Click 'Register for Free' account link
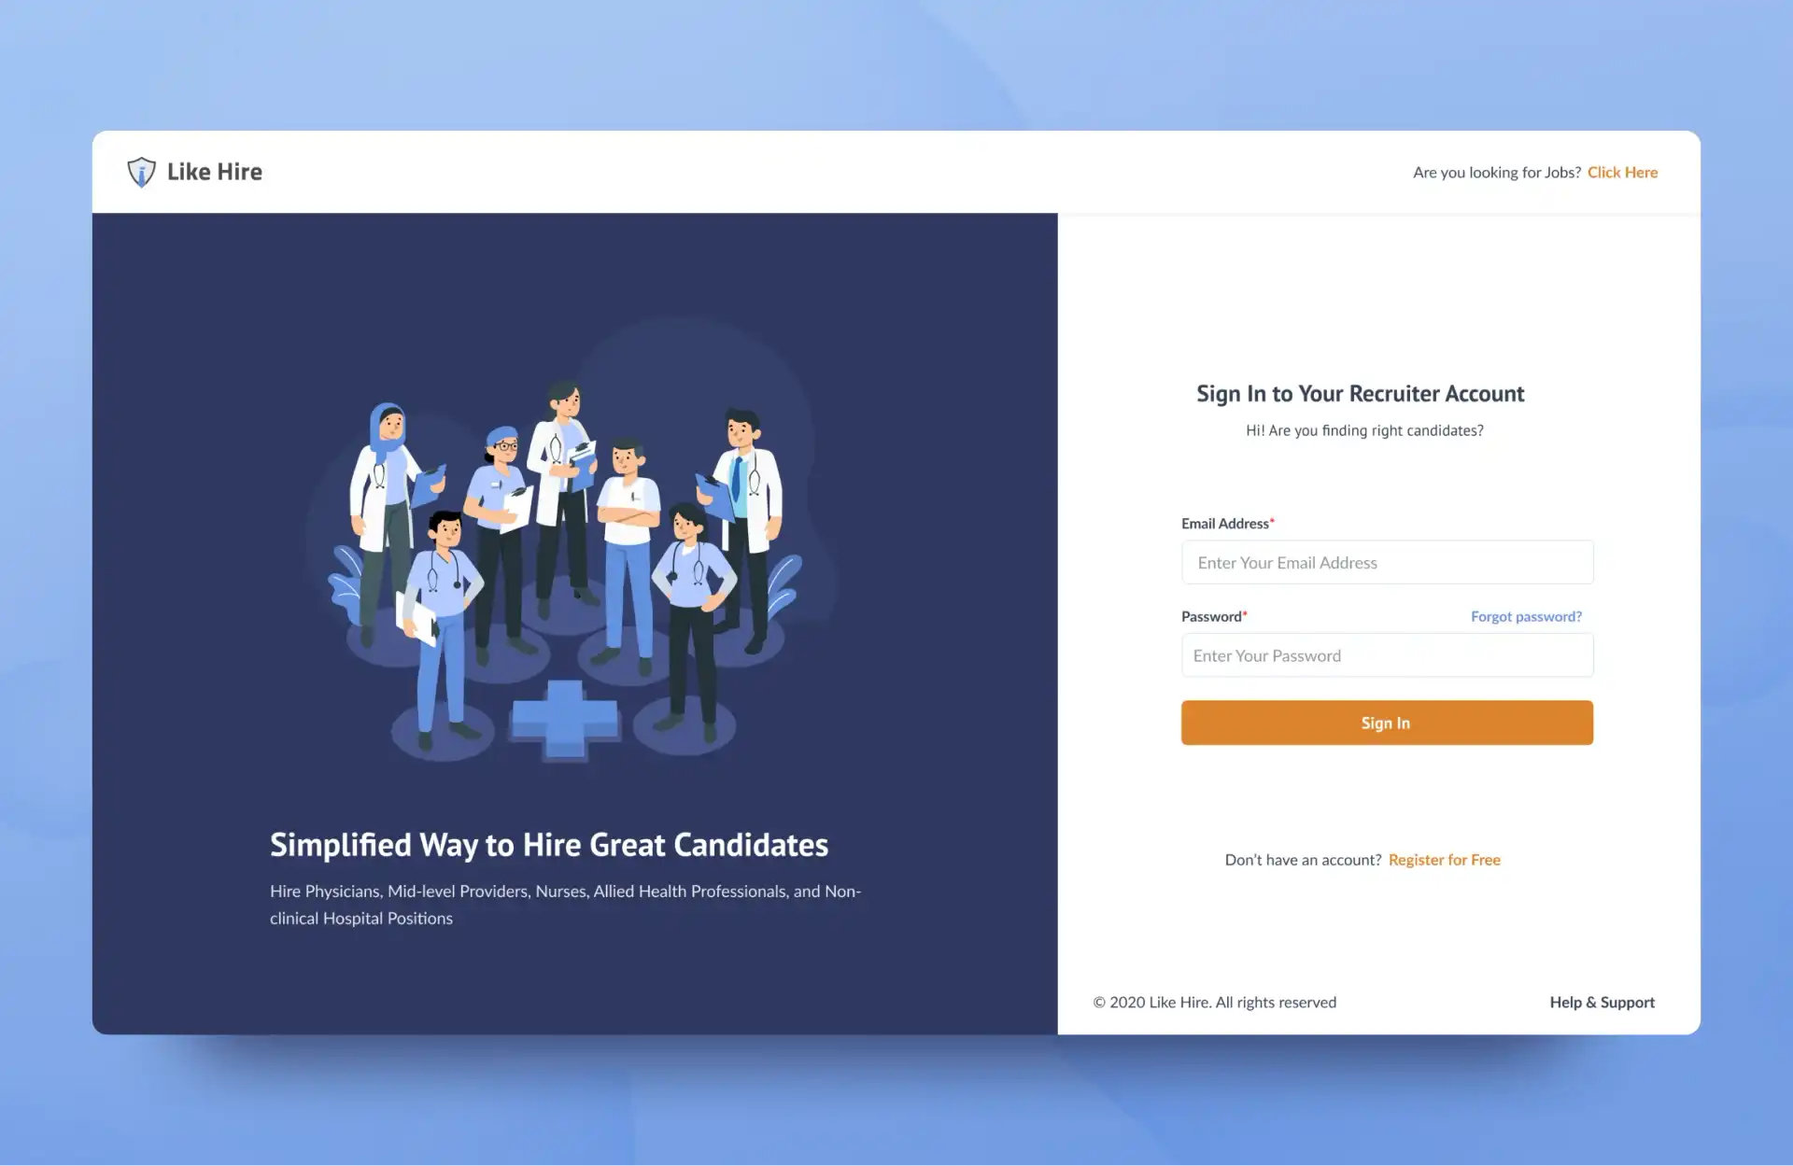Screen dimensions: 1793x1166 click(x=1443, y=859)
